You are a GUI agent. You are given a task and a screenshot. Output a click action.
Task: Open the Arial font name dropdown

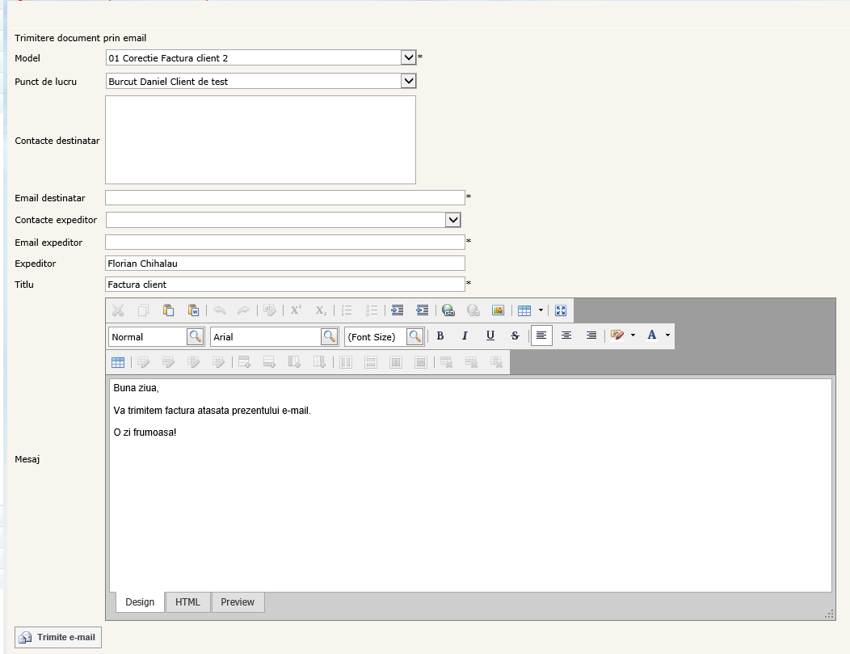point(330,336)
